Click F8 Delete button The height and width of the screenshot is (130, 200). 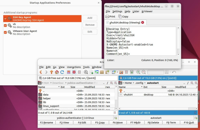click(153, 122)
